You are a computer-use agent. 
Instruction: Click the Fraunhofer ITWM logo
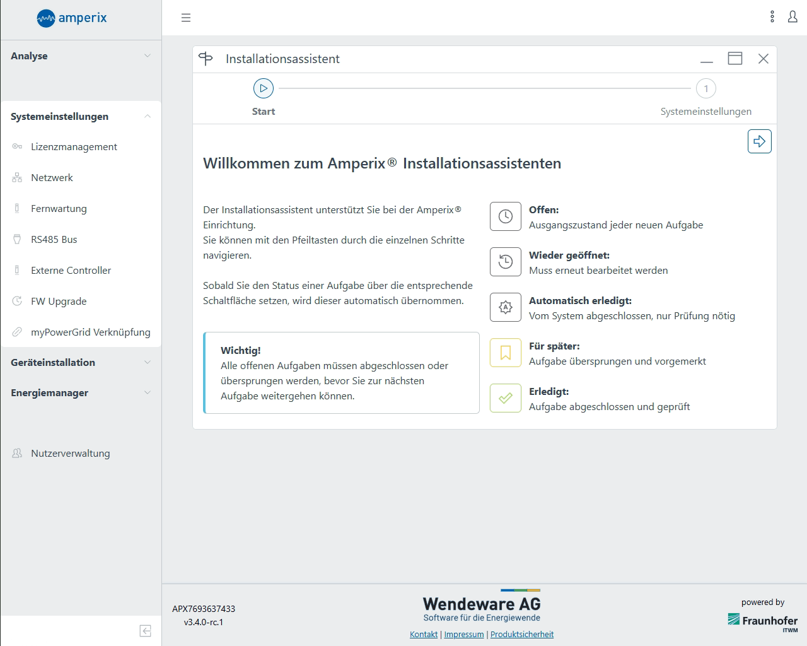[x=762, y=622]
